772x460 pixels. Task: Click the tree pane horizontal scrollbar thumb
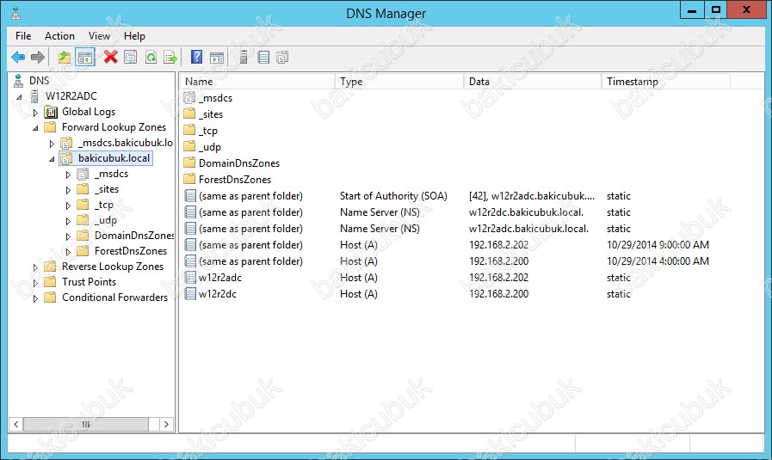(86, 424)
